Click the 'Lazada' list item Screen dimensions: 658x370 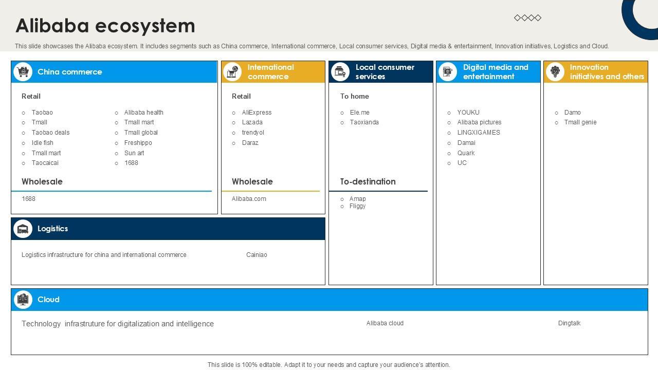(x=252, y=122)
